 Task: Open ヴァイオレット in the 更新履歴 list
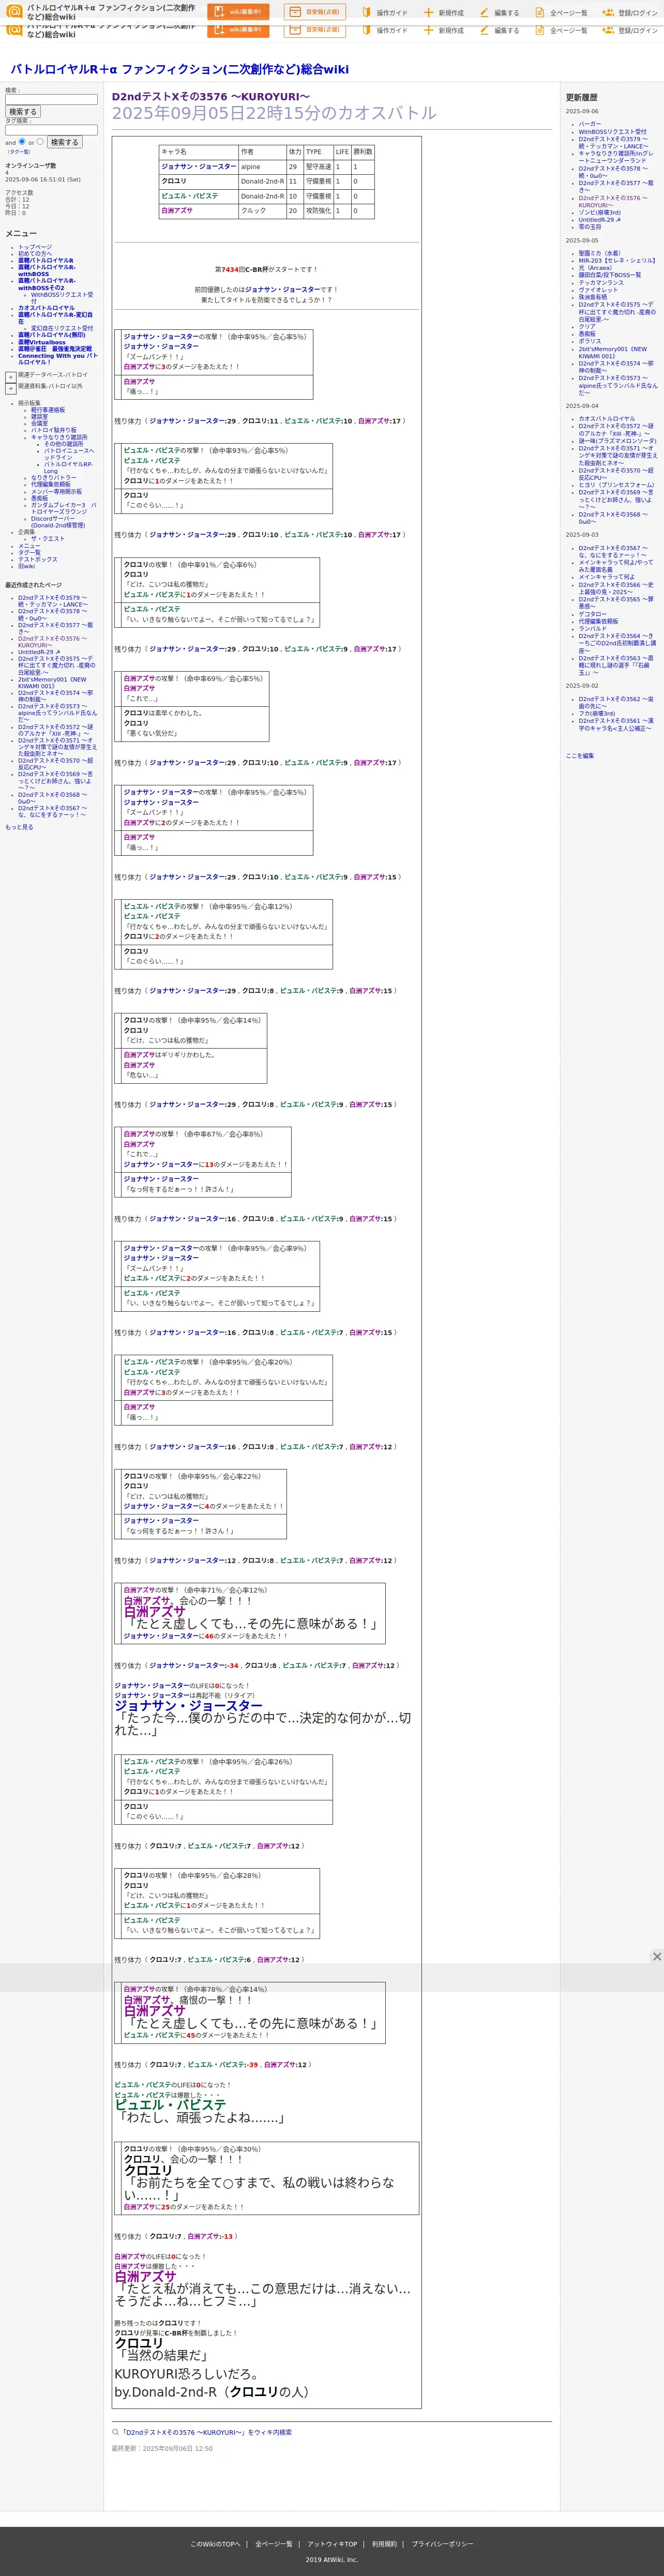point(598,290)
